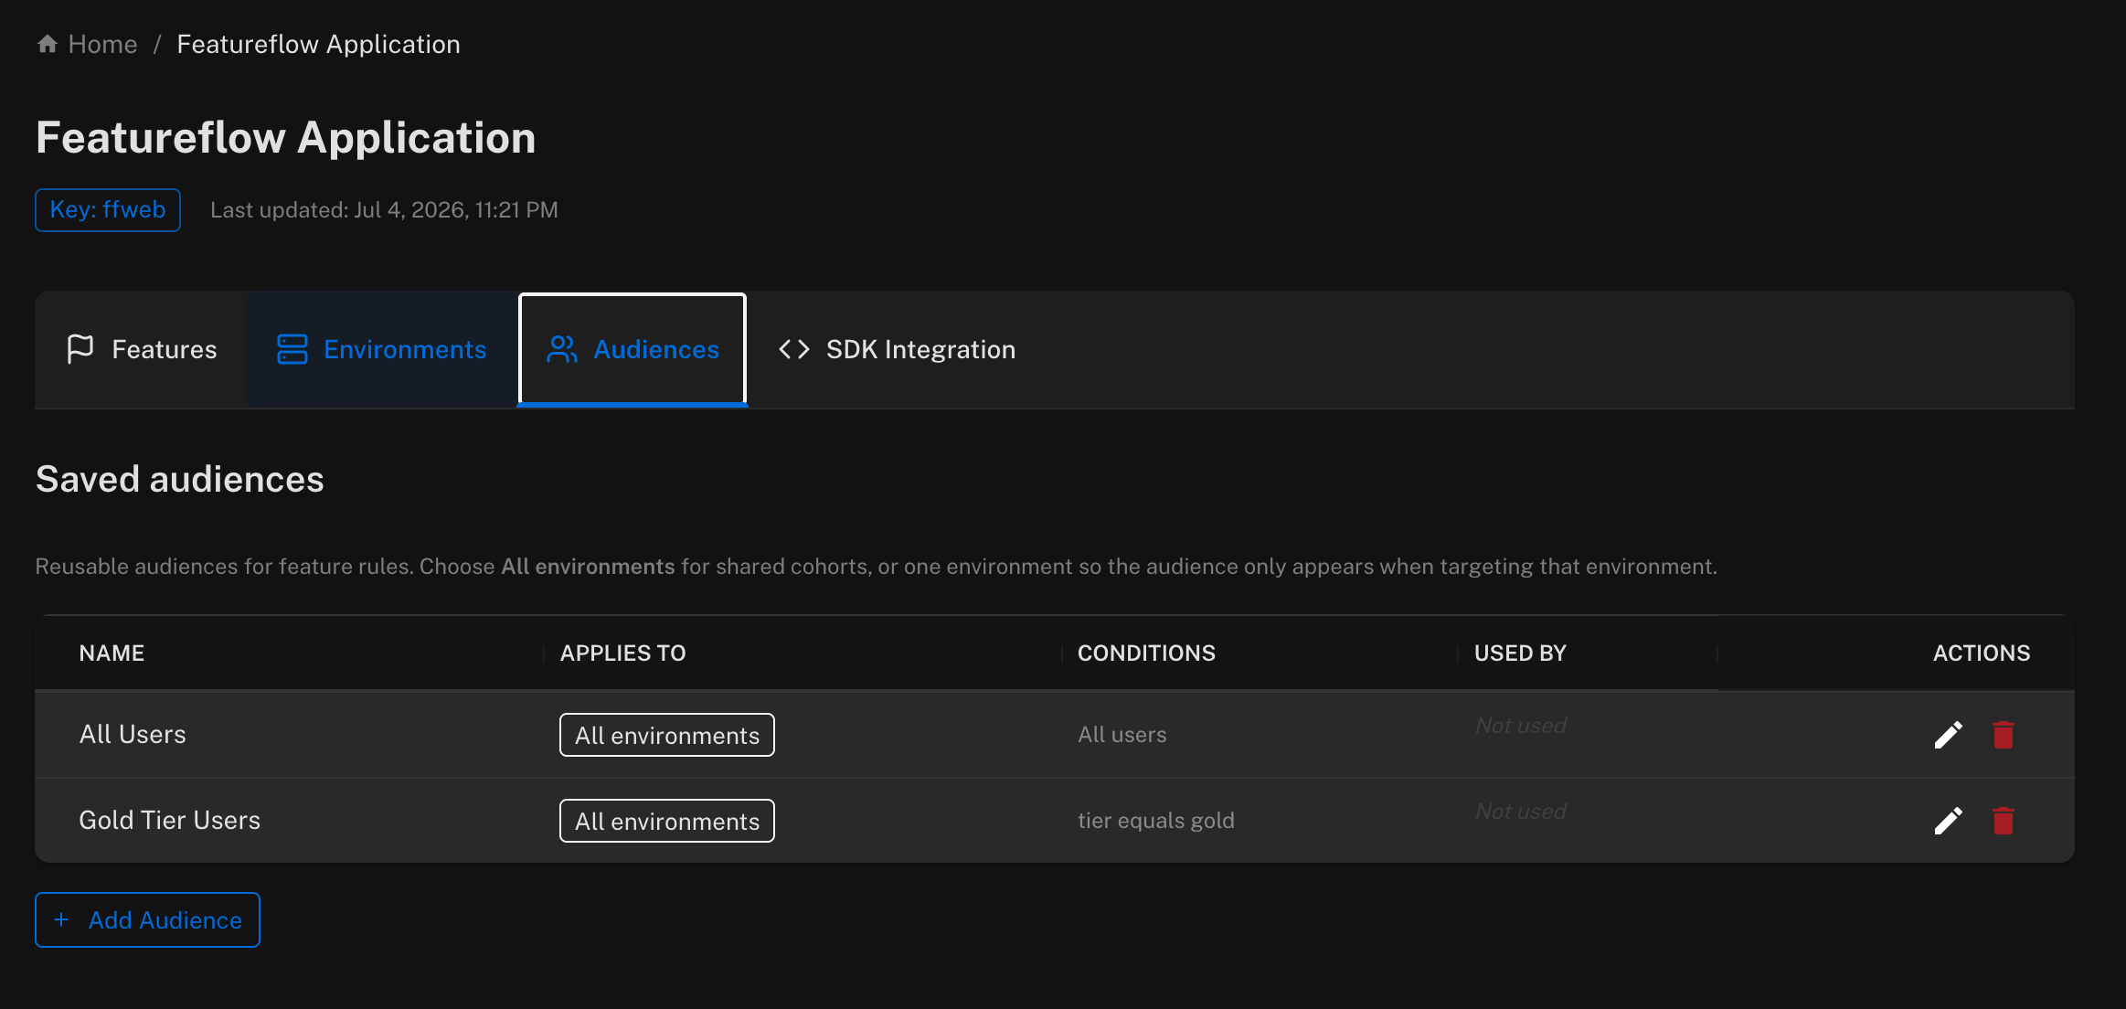
Task: Click the CONDITIONS column header
Action: tap(1146, 653)
